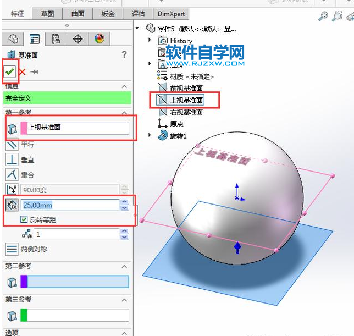Collapse the 信息 section
The height and width of the screenshot is (336, 354).
tap(124, 86)
